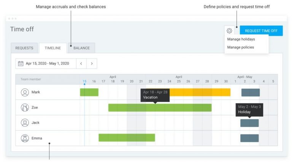Open the Apr 15 - May 1 date picker
The width and height of the screenshot is (292, 162).
pos(47,64)
